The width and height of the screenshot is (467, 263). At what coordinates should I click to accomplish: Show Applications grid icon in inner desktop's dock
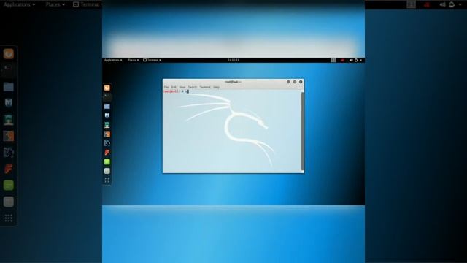pyautogui.click(x=107, y=180)
